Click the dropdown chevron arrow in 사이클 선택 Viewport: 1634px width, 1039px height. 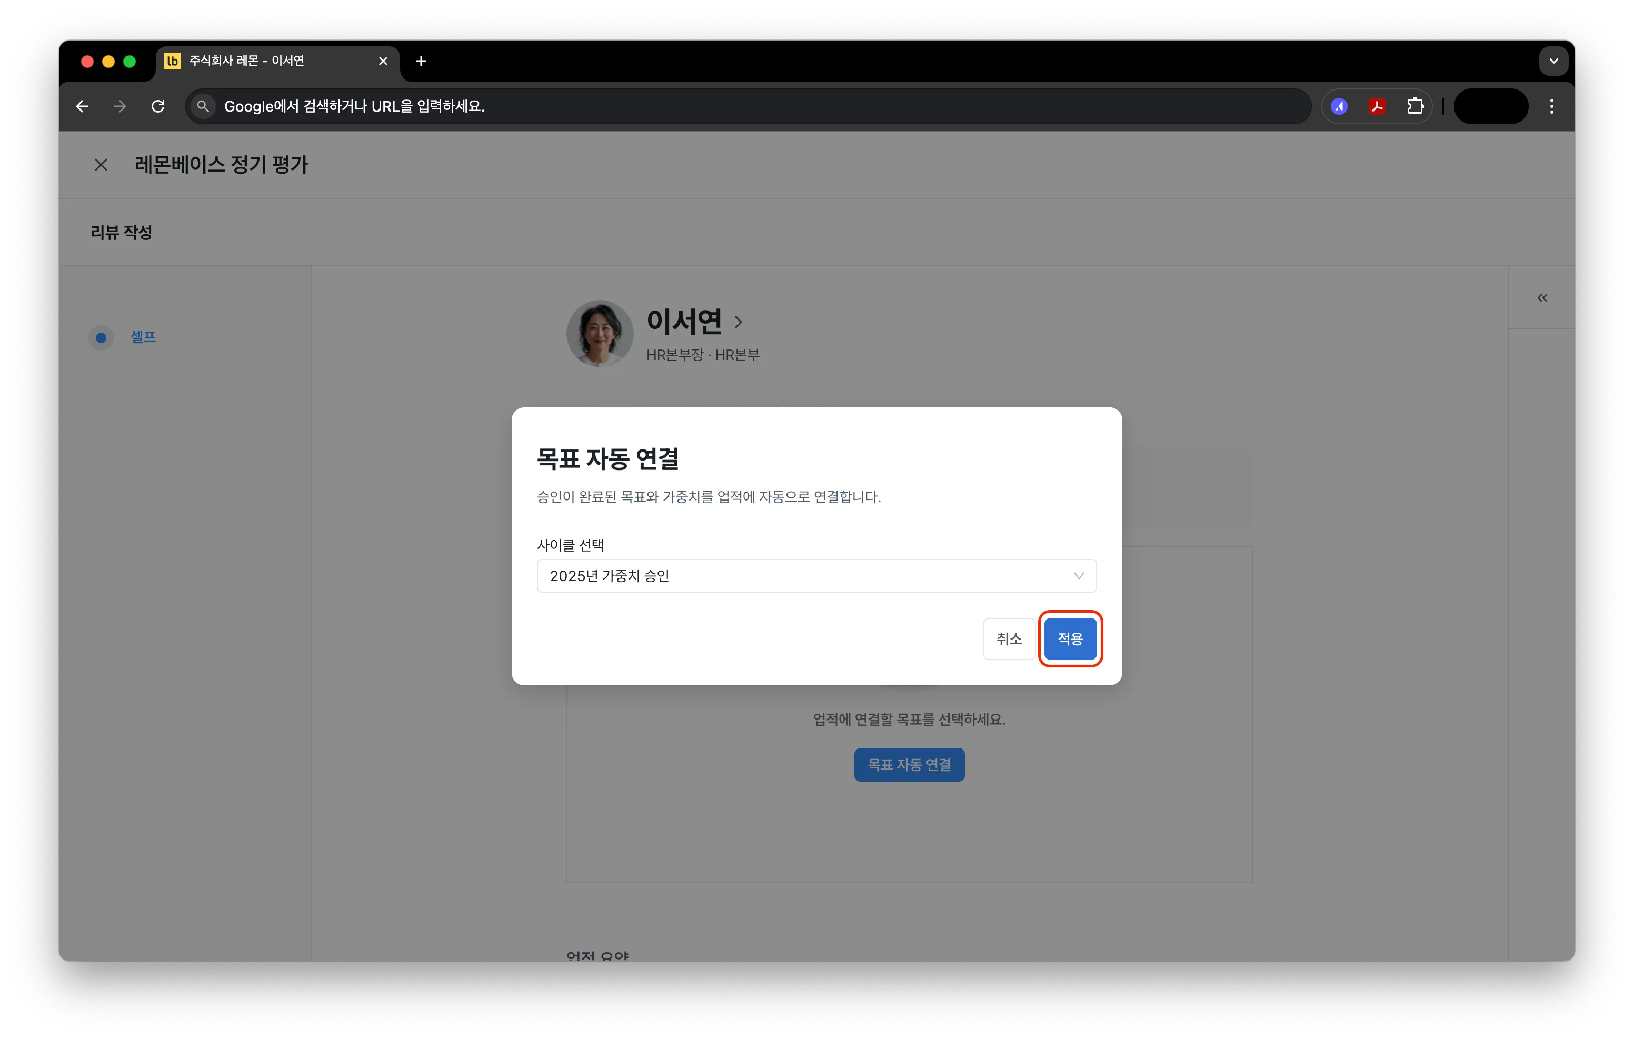[1078, 575]
